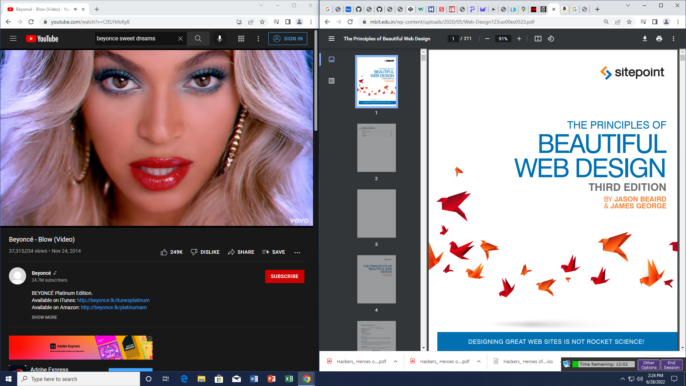Print the PDF with the printer icon

pos(659,39)
